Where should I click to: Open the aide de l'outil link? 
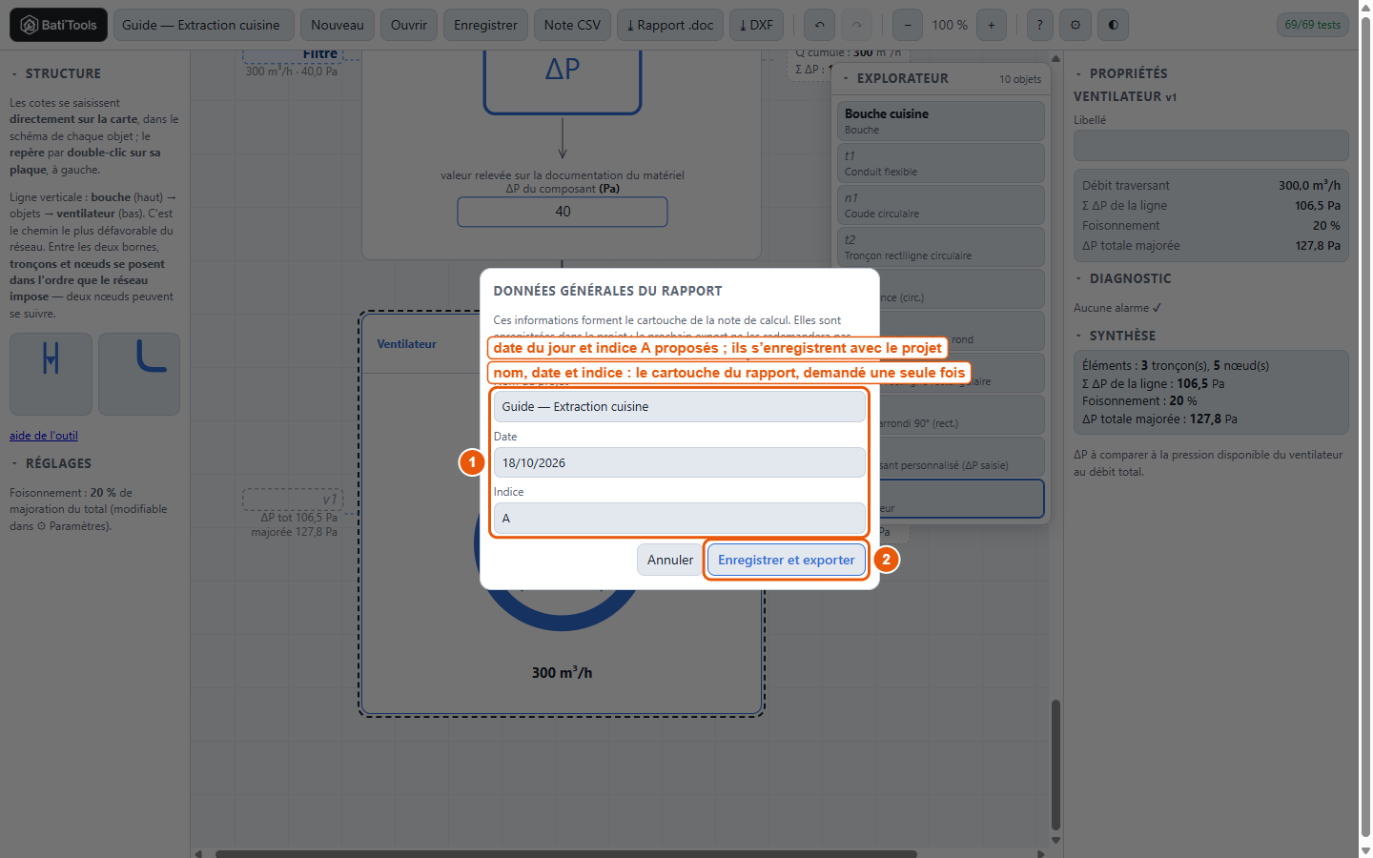[44, 436]
